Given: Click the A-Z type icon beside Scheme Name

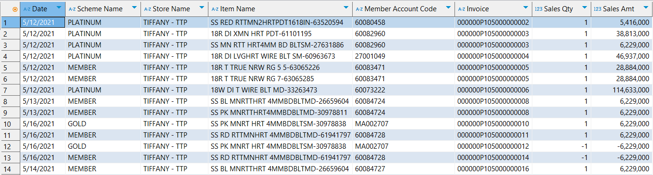Looking at the screenshot, I should (72, 9).
